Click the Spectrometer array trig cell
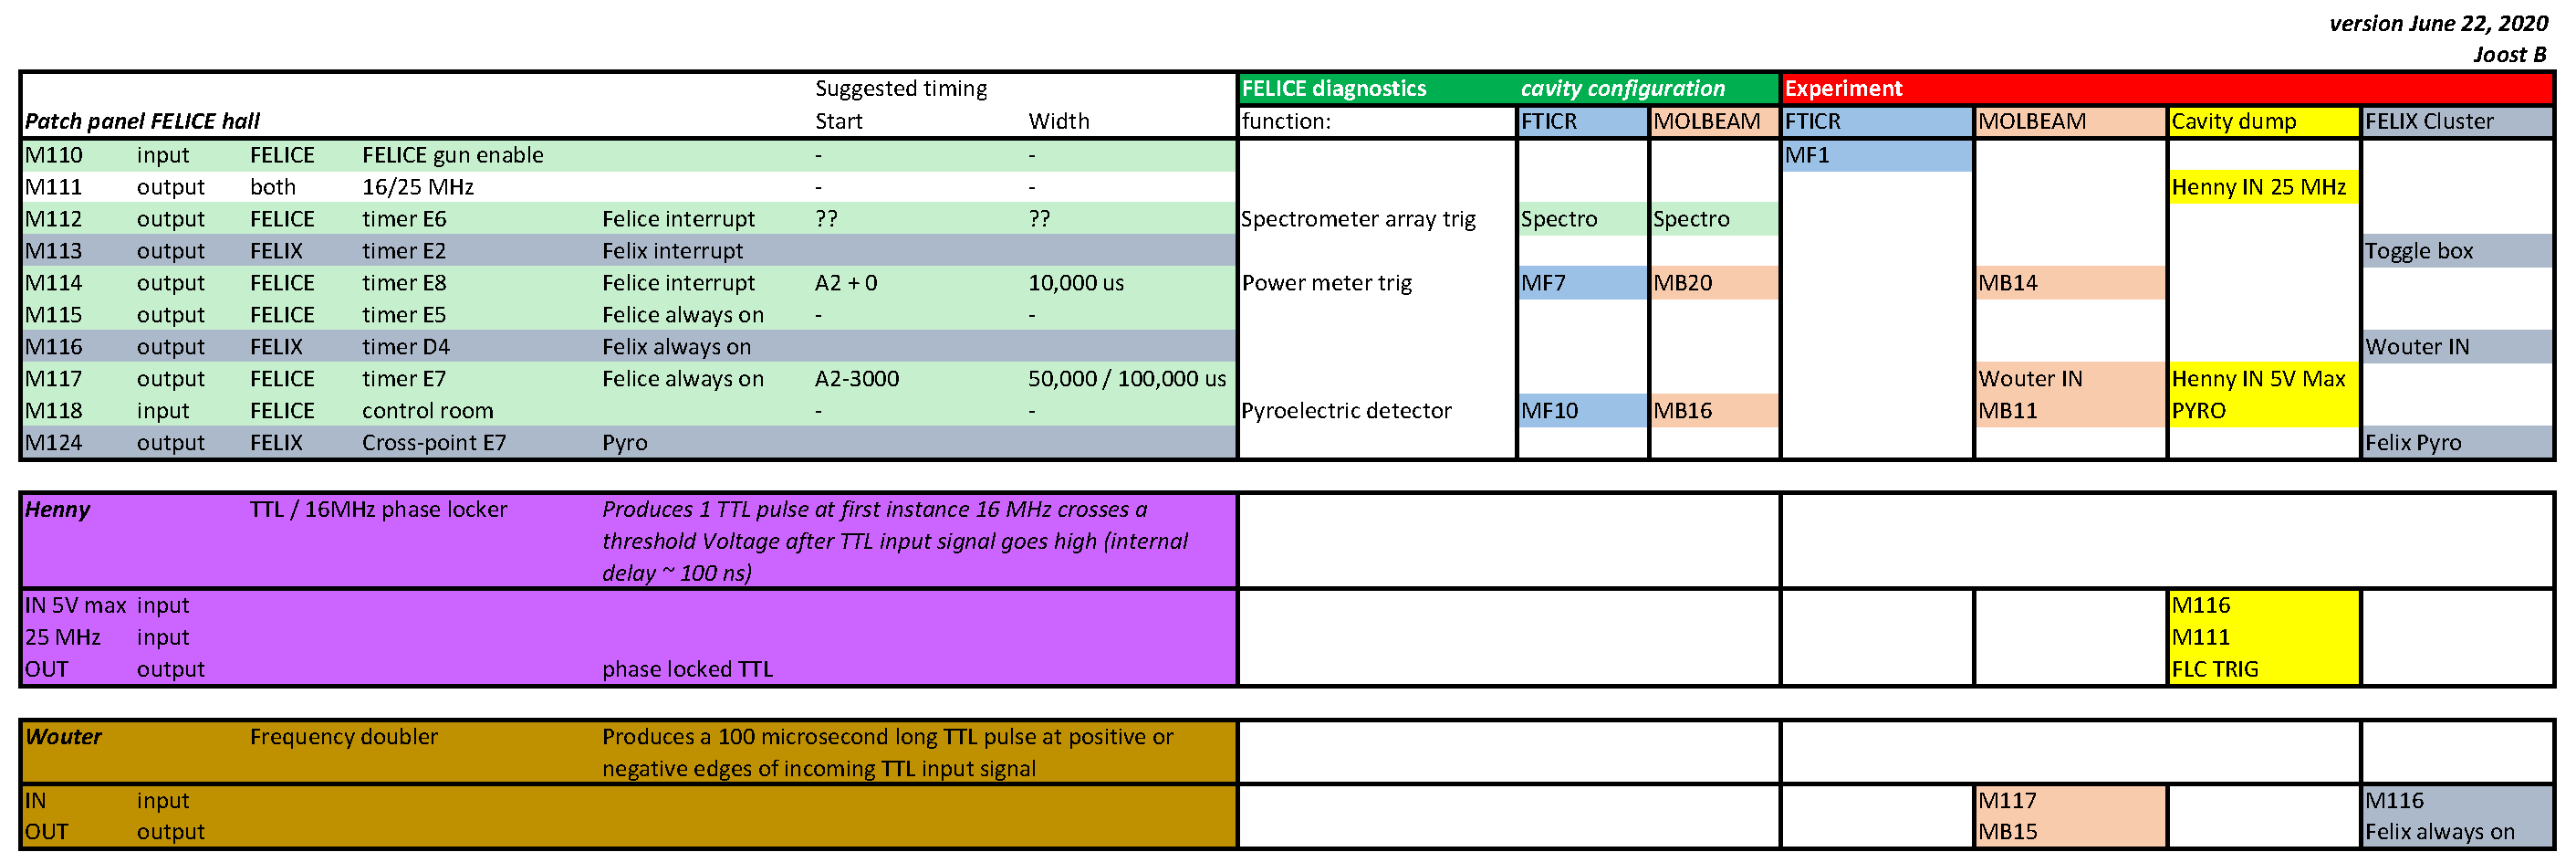Viewport: 2576px width, 852px height. [x=1357, y=219]
